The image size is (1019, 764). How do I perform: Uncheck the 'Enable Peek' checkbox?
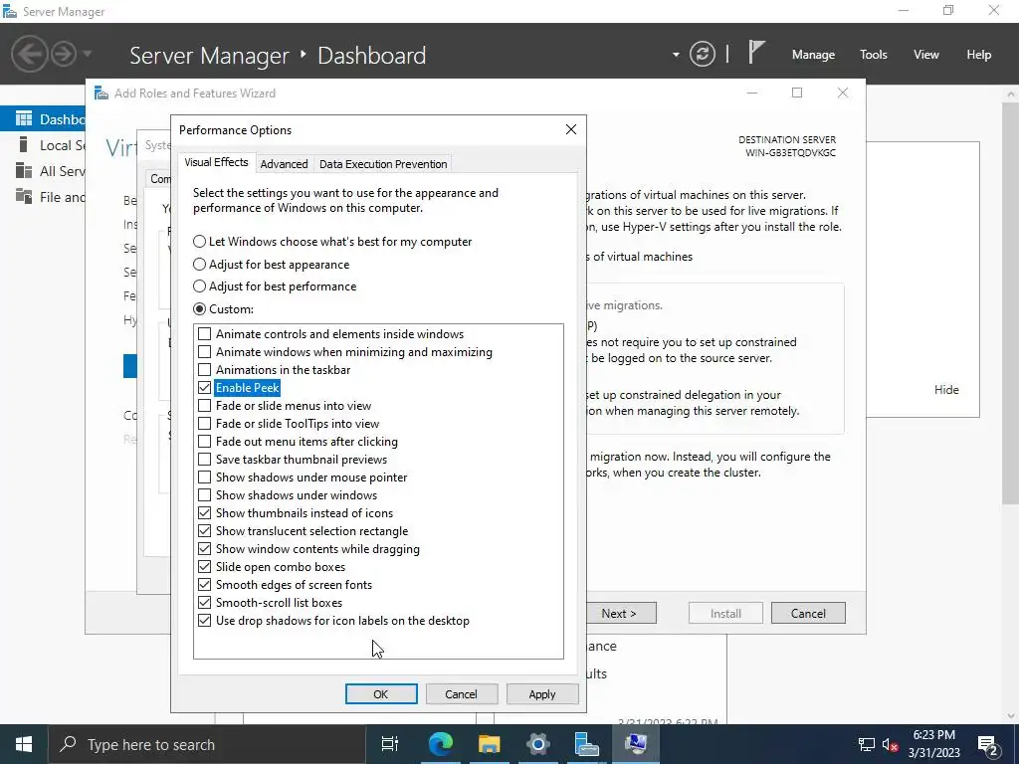coord(205,388)
